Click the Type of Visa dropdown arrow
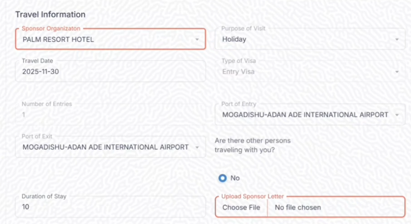The height and width of the screenshot is (224, 411). click(397, 72)
